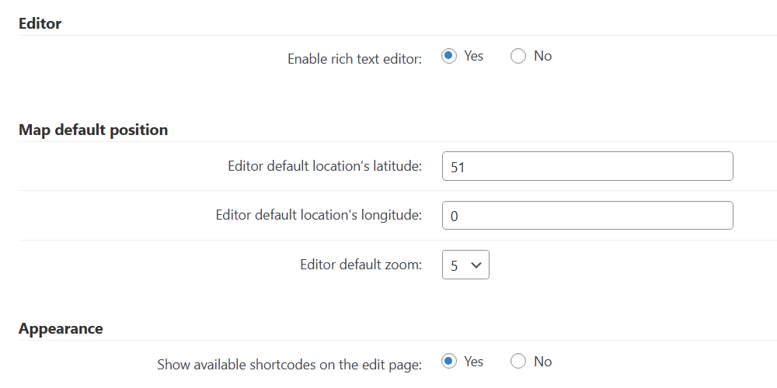Choose Yes radio for showing available shortcodes
777x388 pixels.
(449, 362)
